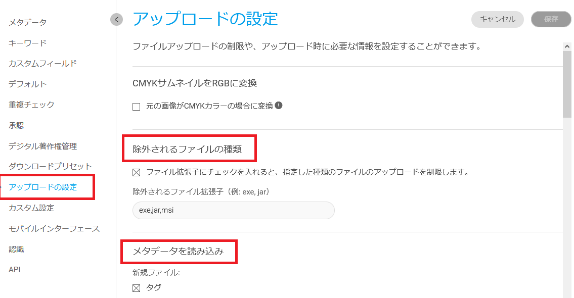This screenshot has width=574, height=298.
Task: Toggle the タグ checkbox under 新規ファイル
Action: click(136, 288)
